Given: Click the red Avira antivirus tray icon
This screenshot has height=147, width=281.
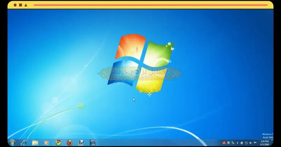Looking at the screenshot, I should (x=224, y=143).
